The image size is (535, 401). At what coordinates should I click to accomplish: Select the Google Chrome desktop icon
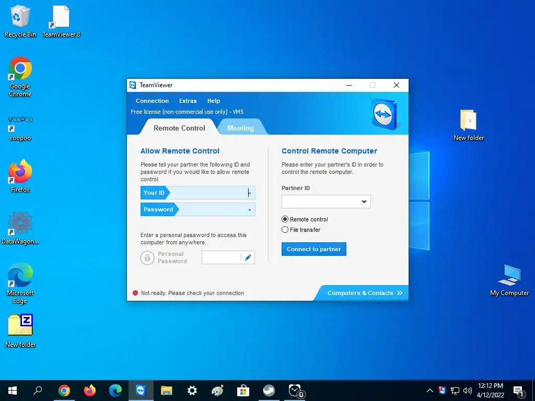coord(20,77)
